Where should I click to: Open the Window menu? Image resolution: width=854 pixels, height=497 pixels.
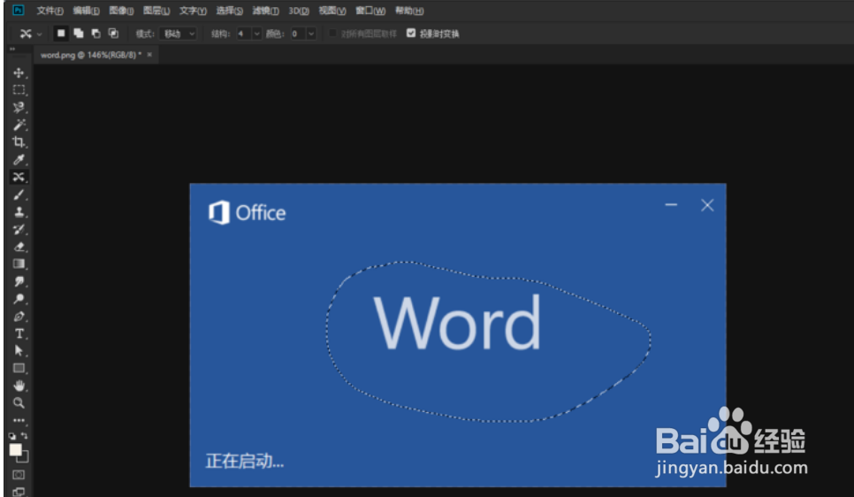click(370, 11)
